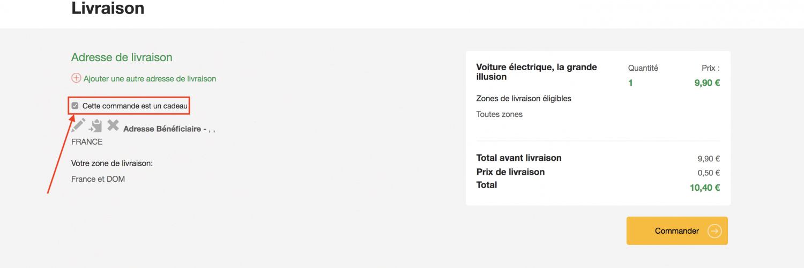804x268 pixels.
Task: Click the green total amount 10,40 €
Action: point(705,188)
